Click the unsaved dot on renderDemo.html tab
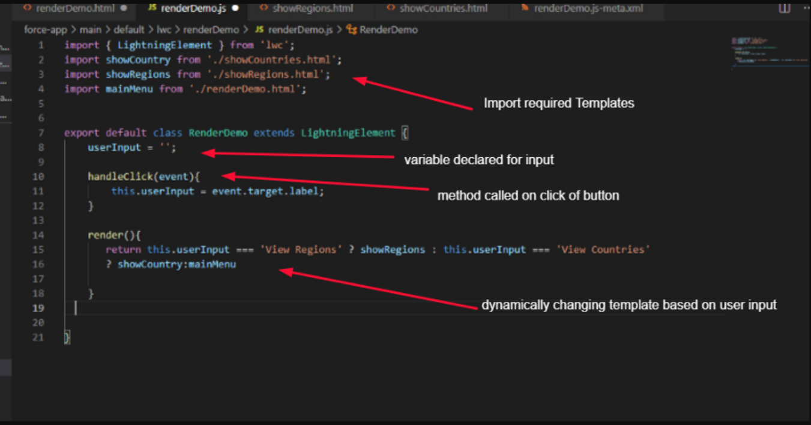811x425 pixels. (124, 8)
